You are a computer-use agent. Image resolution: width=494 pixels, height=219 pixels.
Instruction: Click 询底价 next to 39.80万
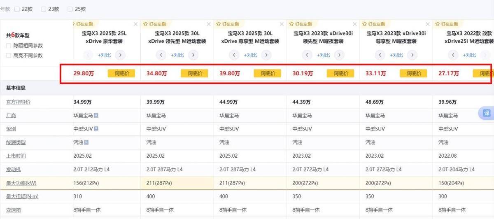coord(268,73)
